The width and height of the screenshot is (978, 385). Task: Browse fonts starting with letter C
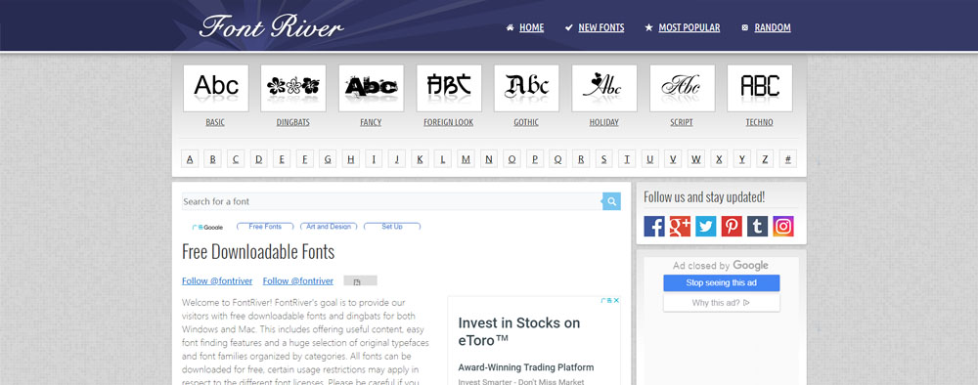(236, 159)
